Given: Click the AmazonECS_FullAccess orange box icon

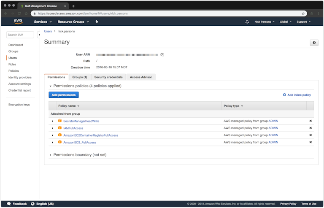Looking at the screenshot, I should coord(60,142).
